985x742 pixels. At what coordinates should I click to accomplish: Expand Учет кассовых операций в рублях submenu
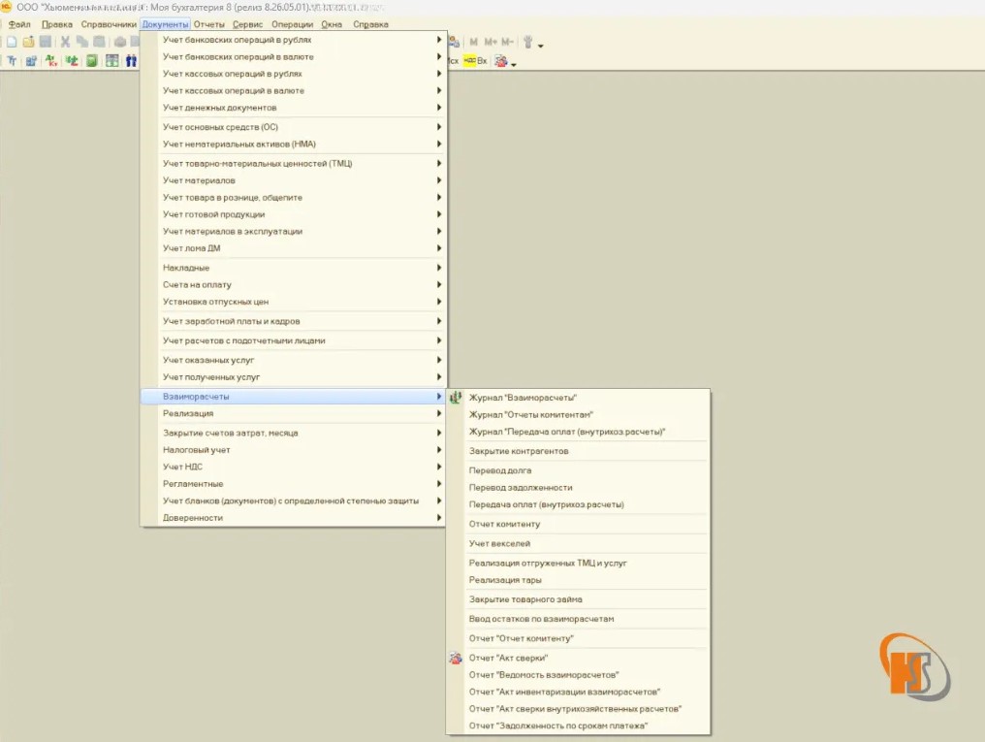pos(293,74)
